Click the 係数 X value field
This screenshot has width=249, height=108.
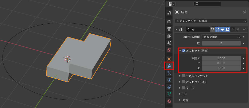[x=221, y=58]
